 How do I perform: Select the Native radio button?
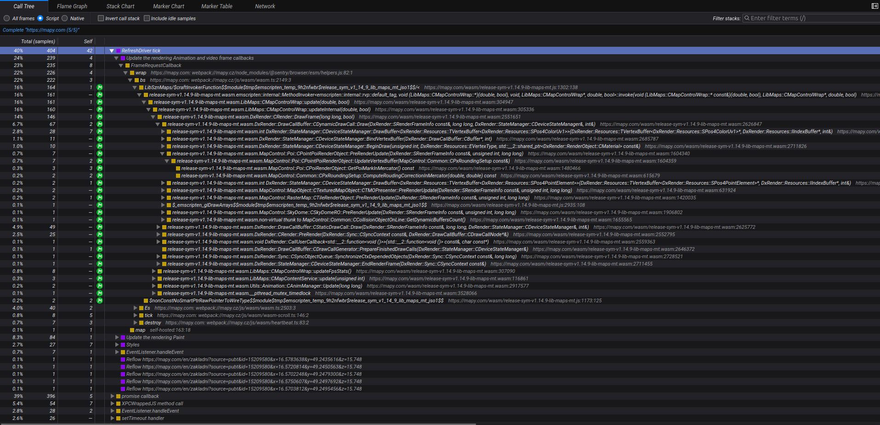tap(65, 18)
